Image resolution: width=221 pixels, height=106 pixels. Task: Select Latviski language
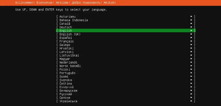(126, 52)
